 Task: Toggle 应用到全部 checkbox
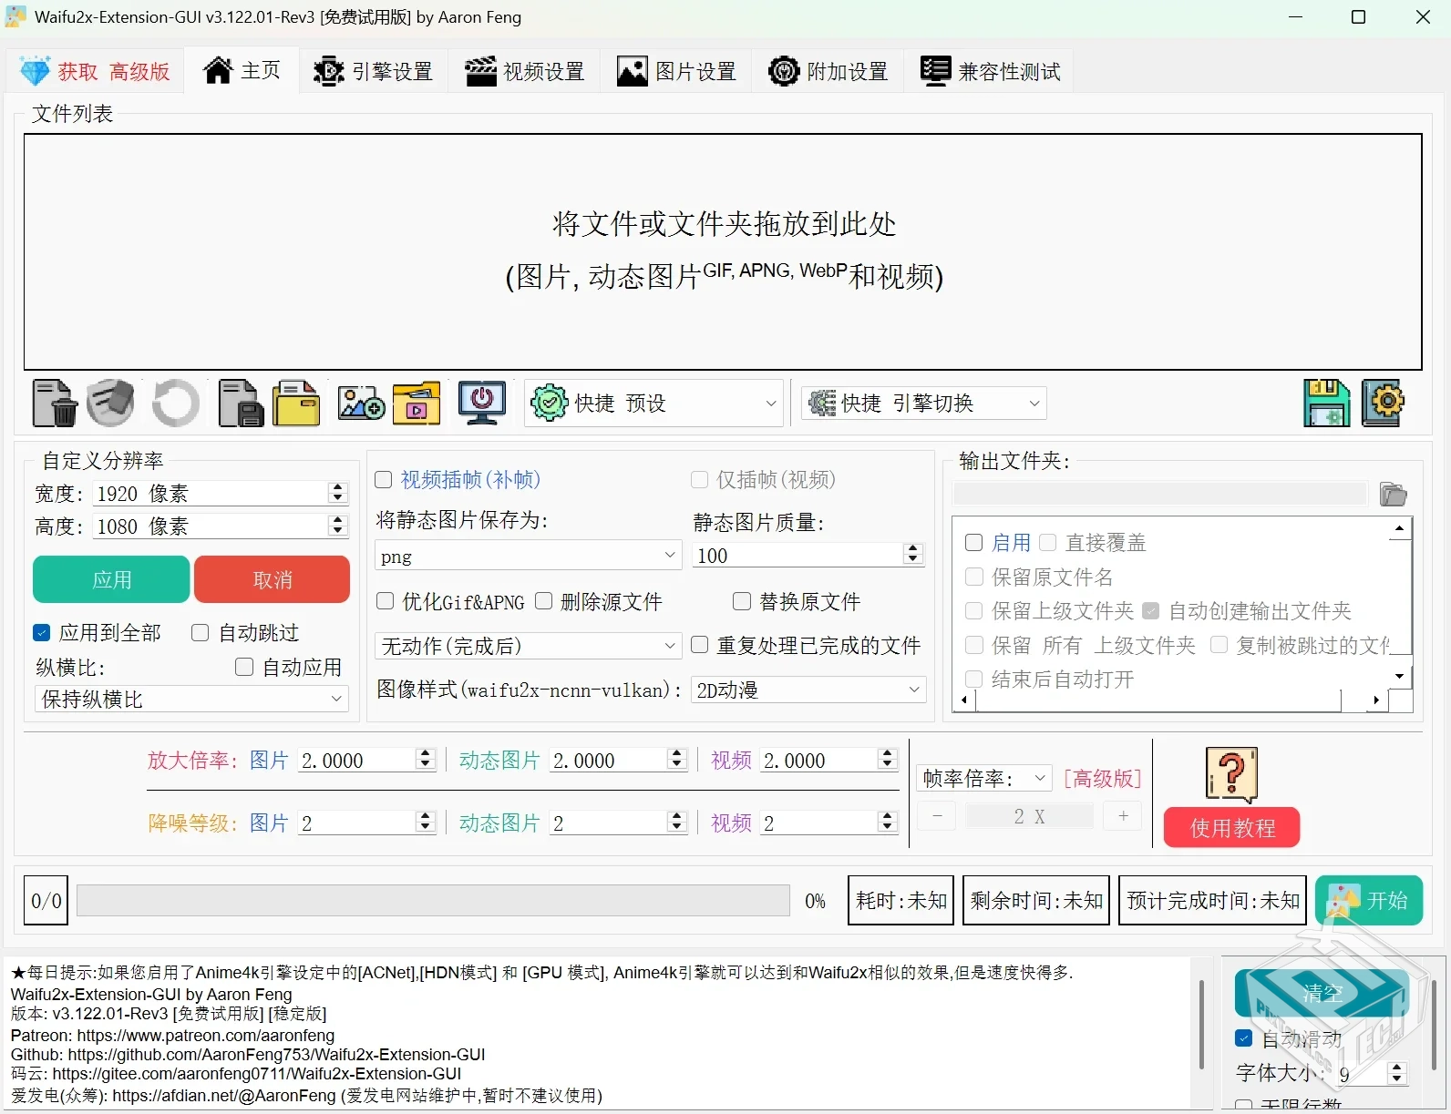[42, 632]
